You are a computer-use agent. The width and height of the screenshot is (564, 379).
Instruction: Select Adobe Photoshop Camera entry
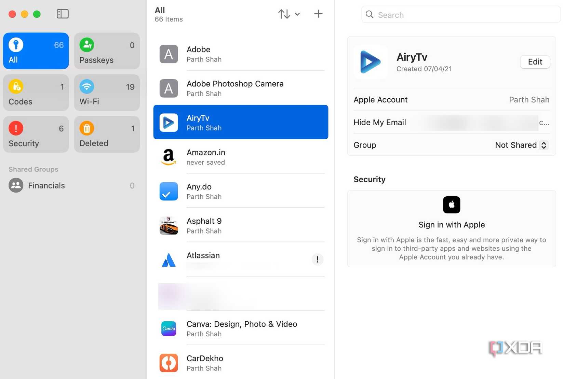click(x=241, y=88)
